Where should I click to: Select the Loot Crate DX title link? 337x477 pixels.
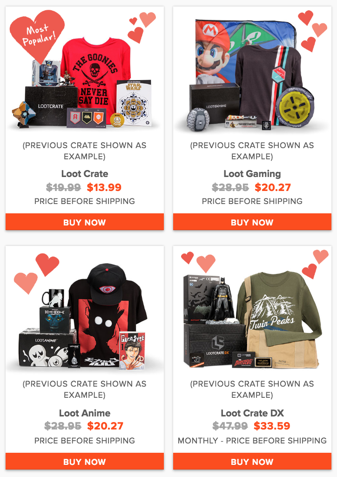[x=252, y=413]
